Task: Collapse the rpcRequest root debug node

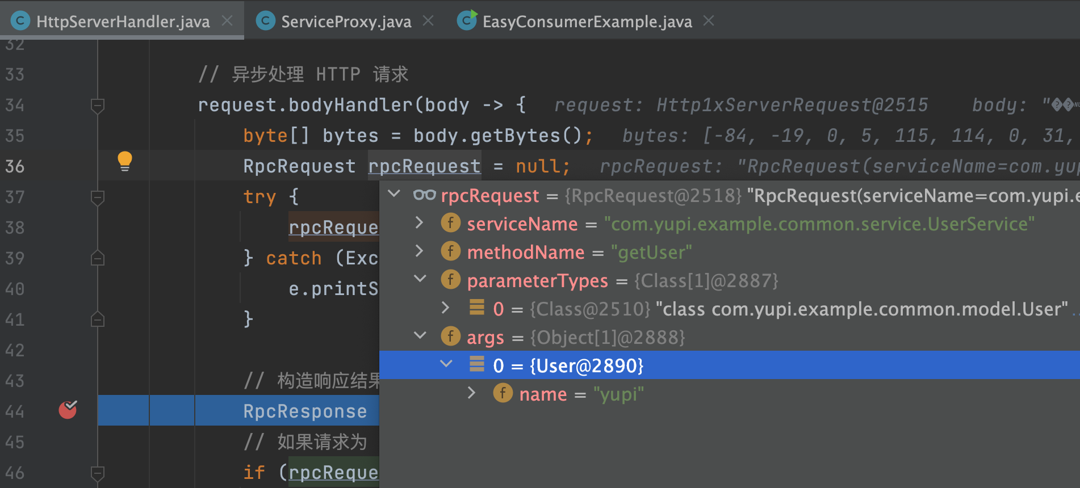Action: (x=394, y=194)
